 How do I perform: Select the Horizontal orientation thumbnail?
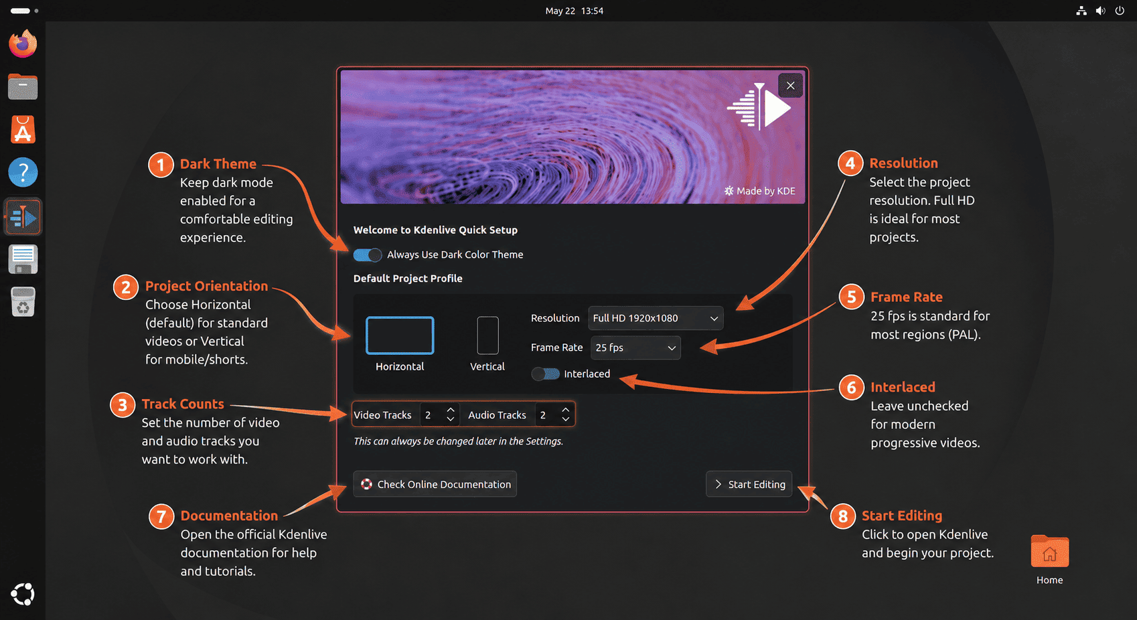(x=400, y=335)
